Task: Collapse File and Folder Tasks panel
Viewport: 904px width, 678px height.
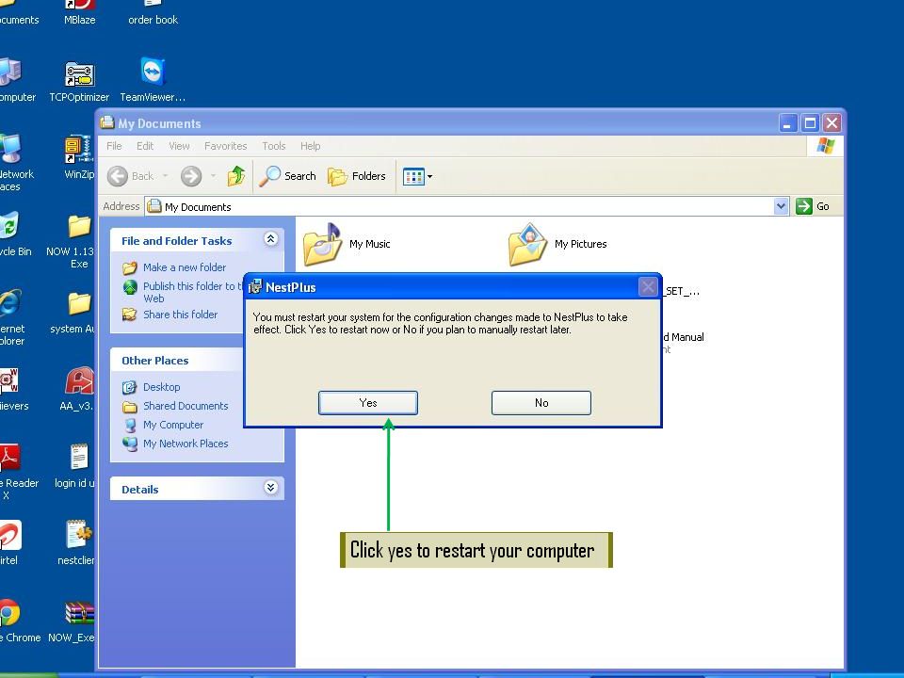Action: coord(271,239)
